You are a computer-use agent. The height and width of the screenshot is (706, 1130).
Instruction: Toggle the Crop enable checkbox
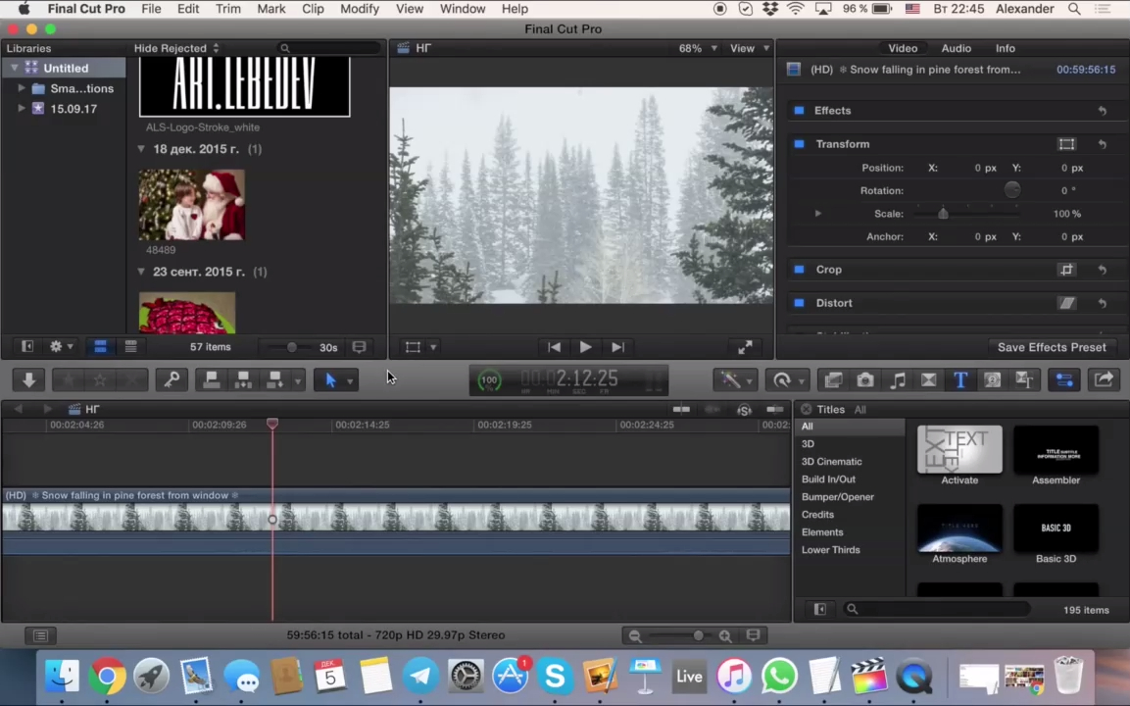coord(799,270)
